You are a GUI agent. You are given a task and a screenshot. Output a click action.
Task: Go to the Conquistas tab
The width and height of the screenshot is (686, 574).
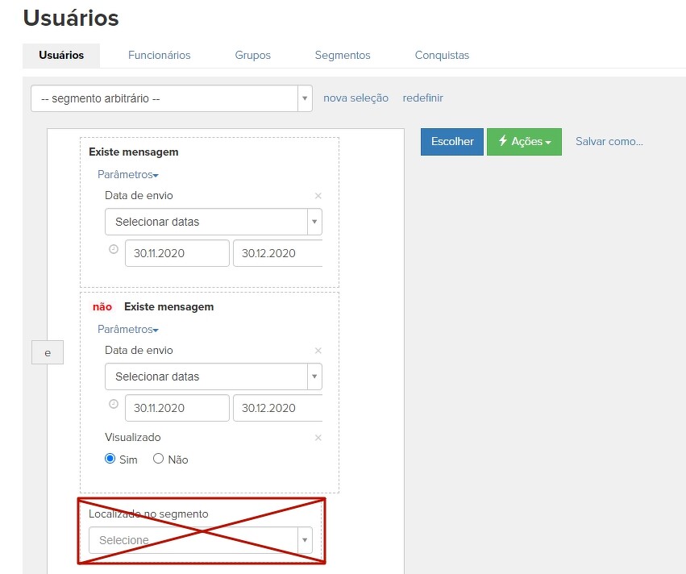[442, 56]
